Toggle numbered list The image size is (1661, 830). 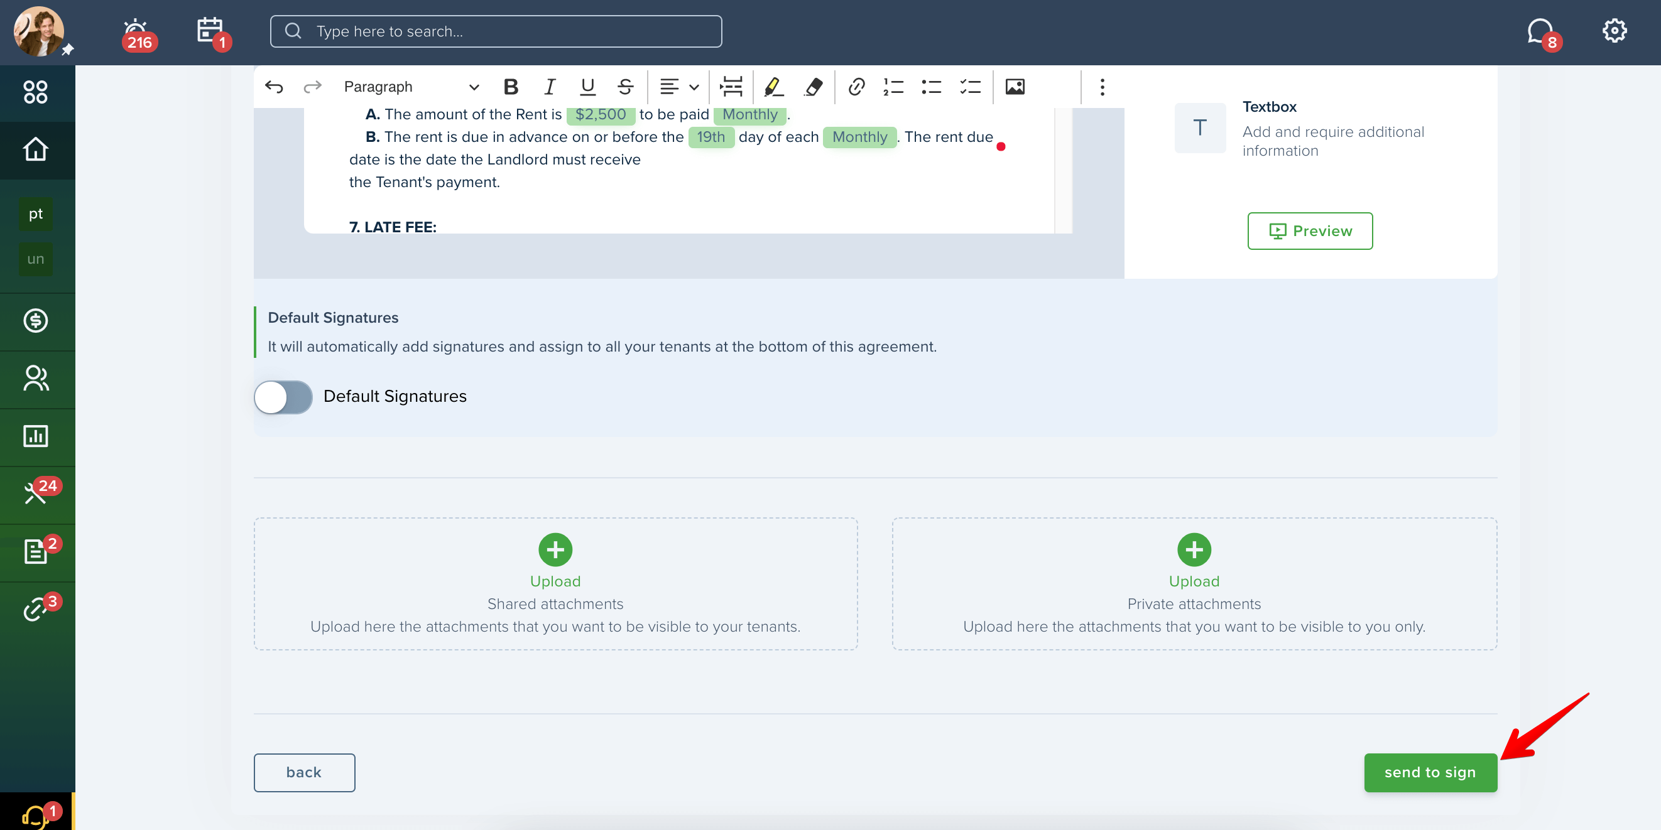click(894, 87)
